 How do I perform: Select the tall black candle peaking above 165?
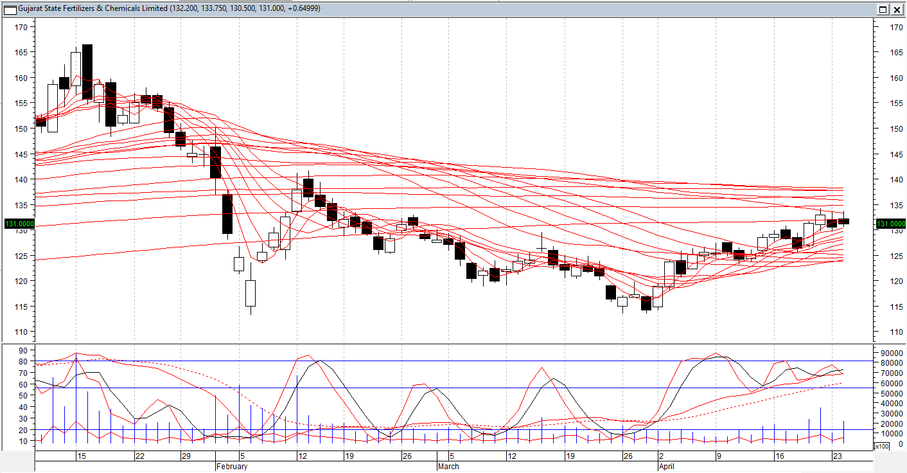87,71
